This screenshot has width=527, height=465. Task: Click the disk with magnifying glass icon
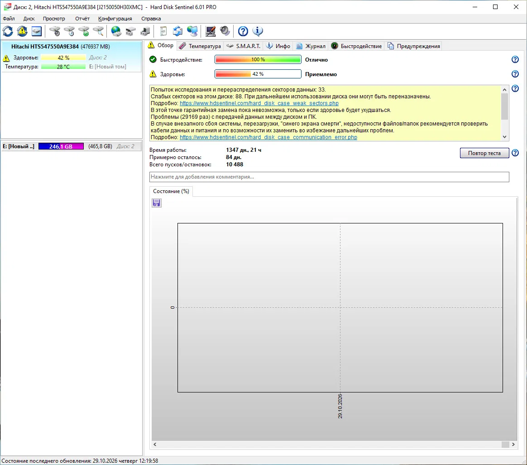coord(98,31)
